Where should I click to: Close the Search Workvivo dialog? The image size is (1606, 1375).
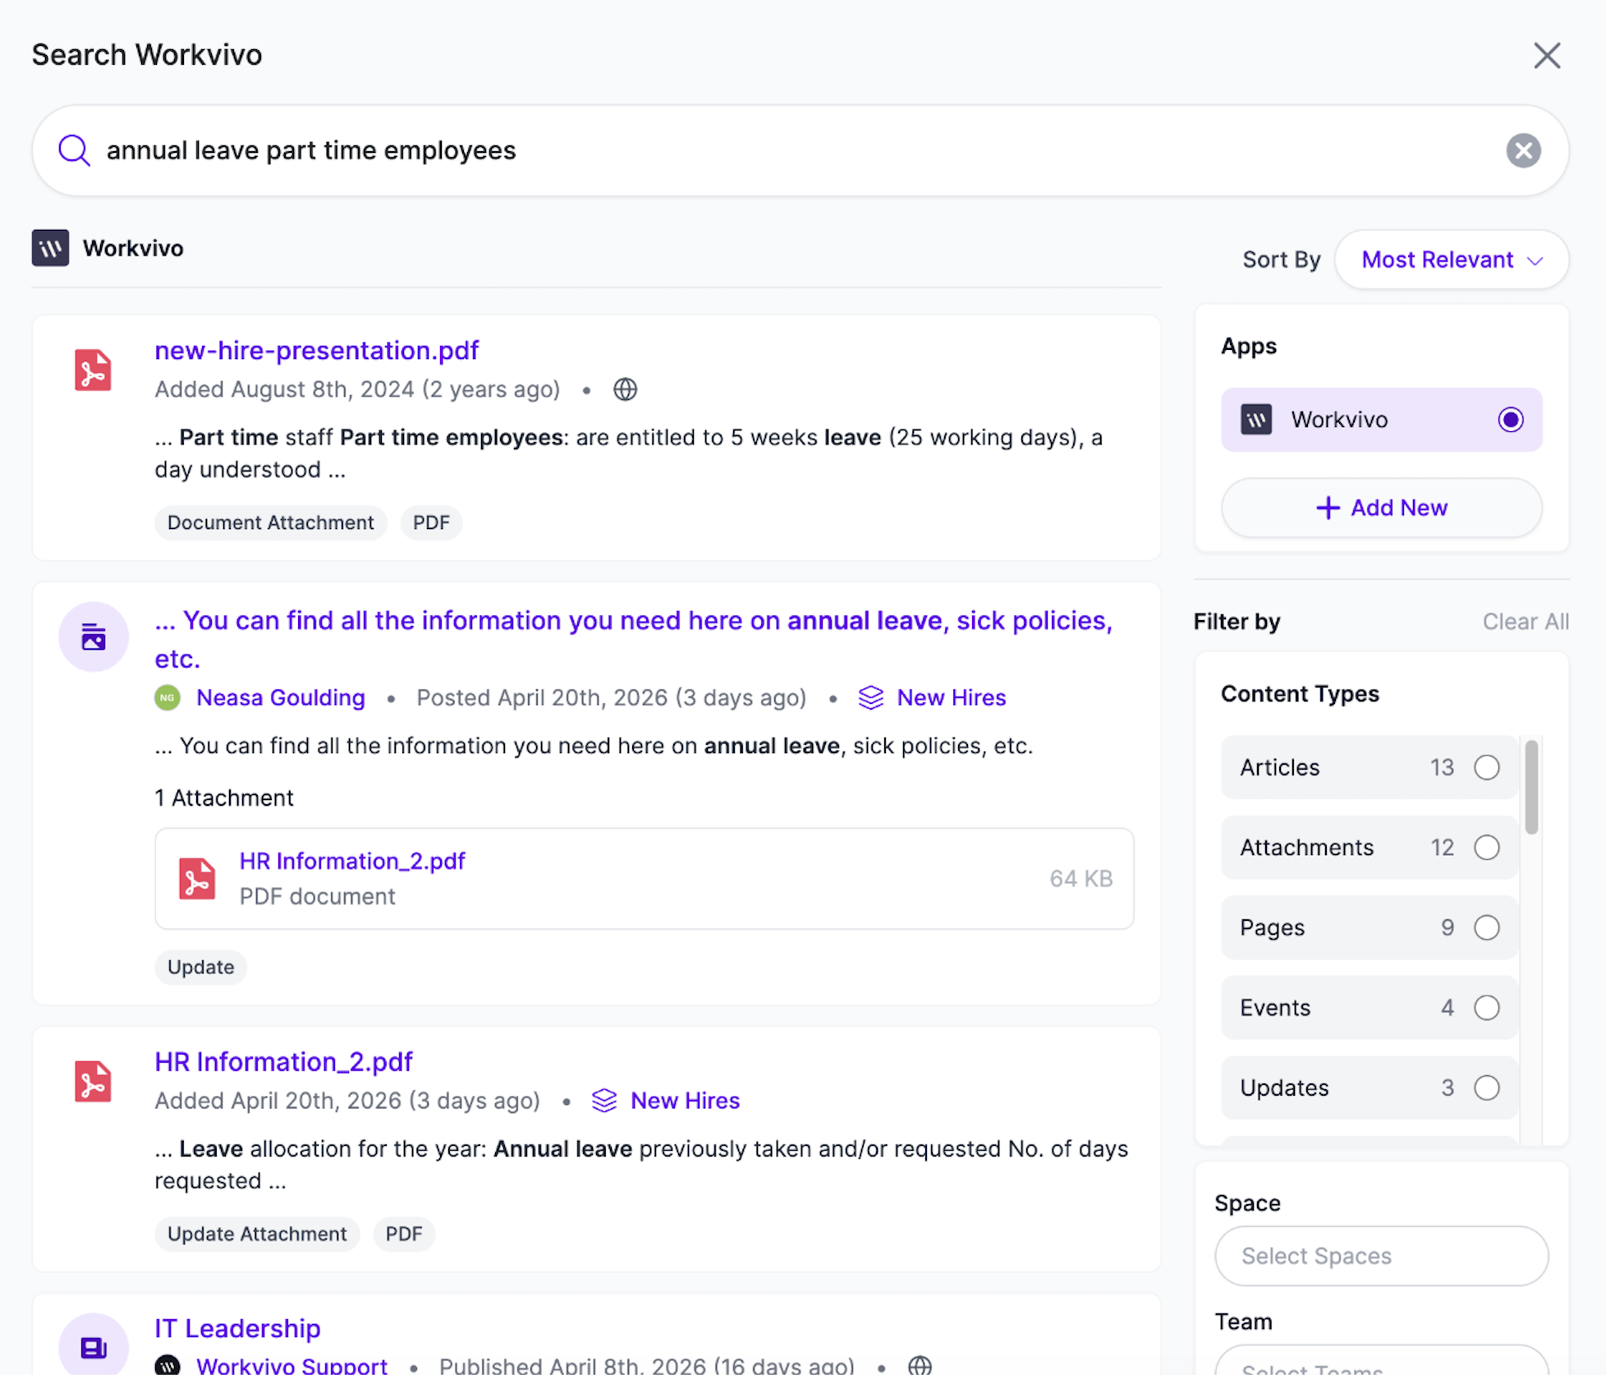click(1547, 56)
